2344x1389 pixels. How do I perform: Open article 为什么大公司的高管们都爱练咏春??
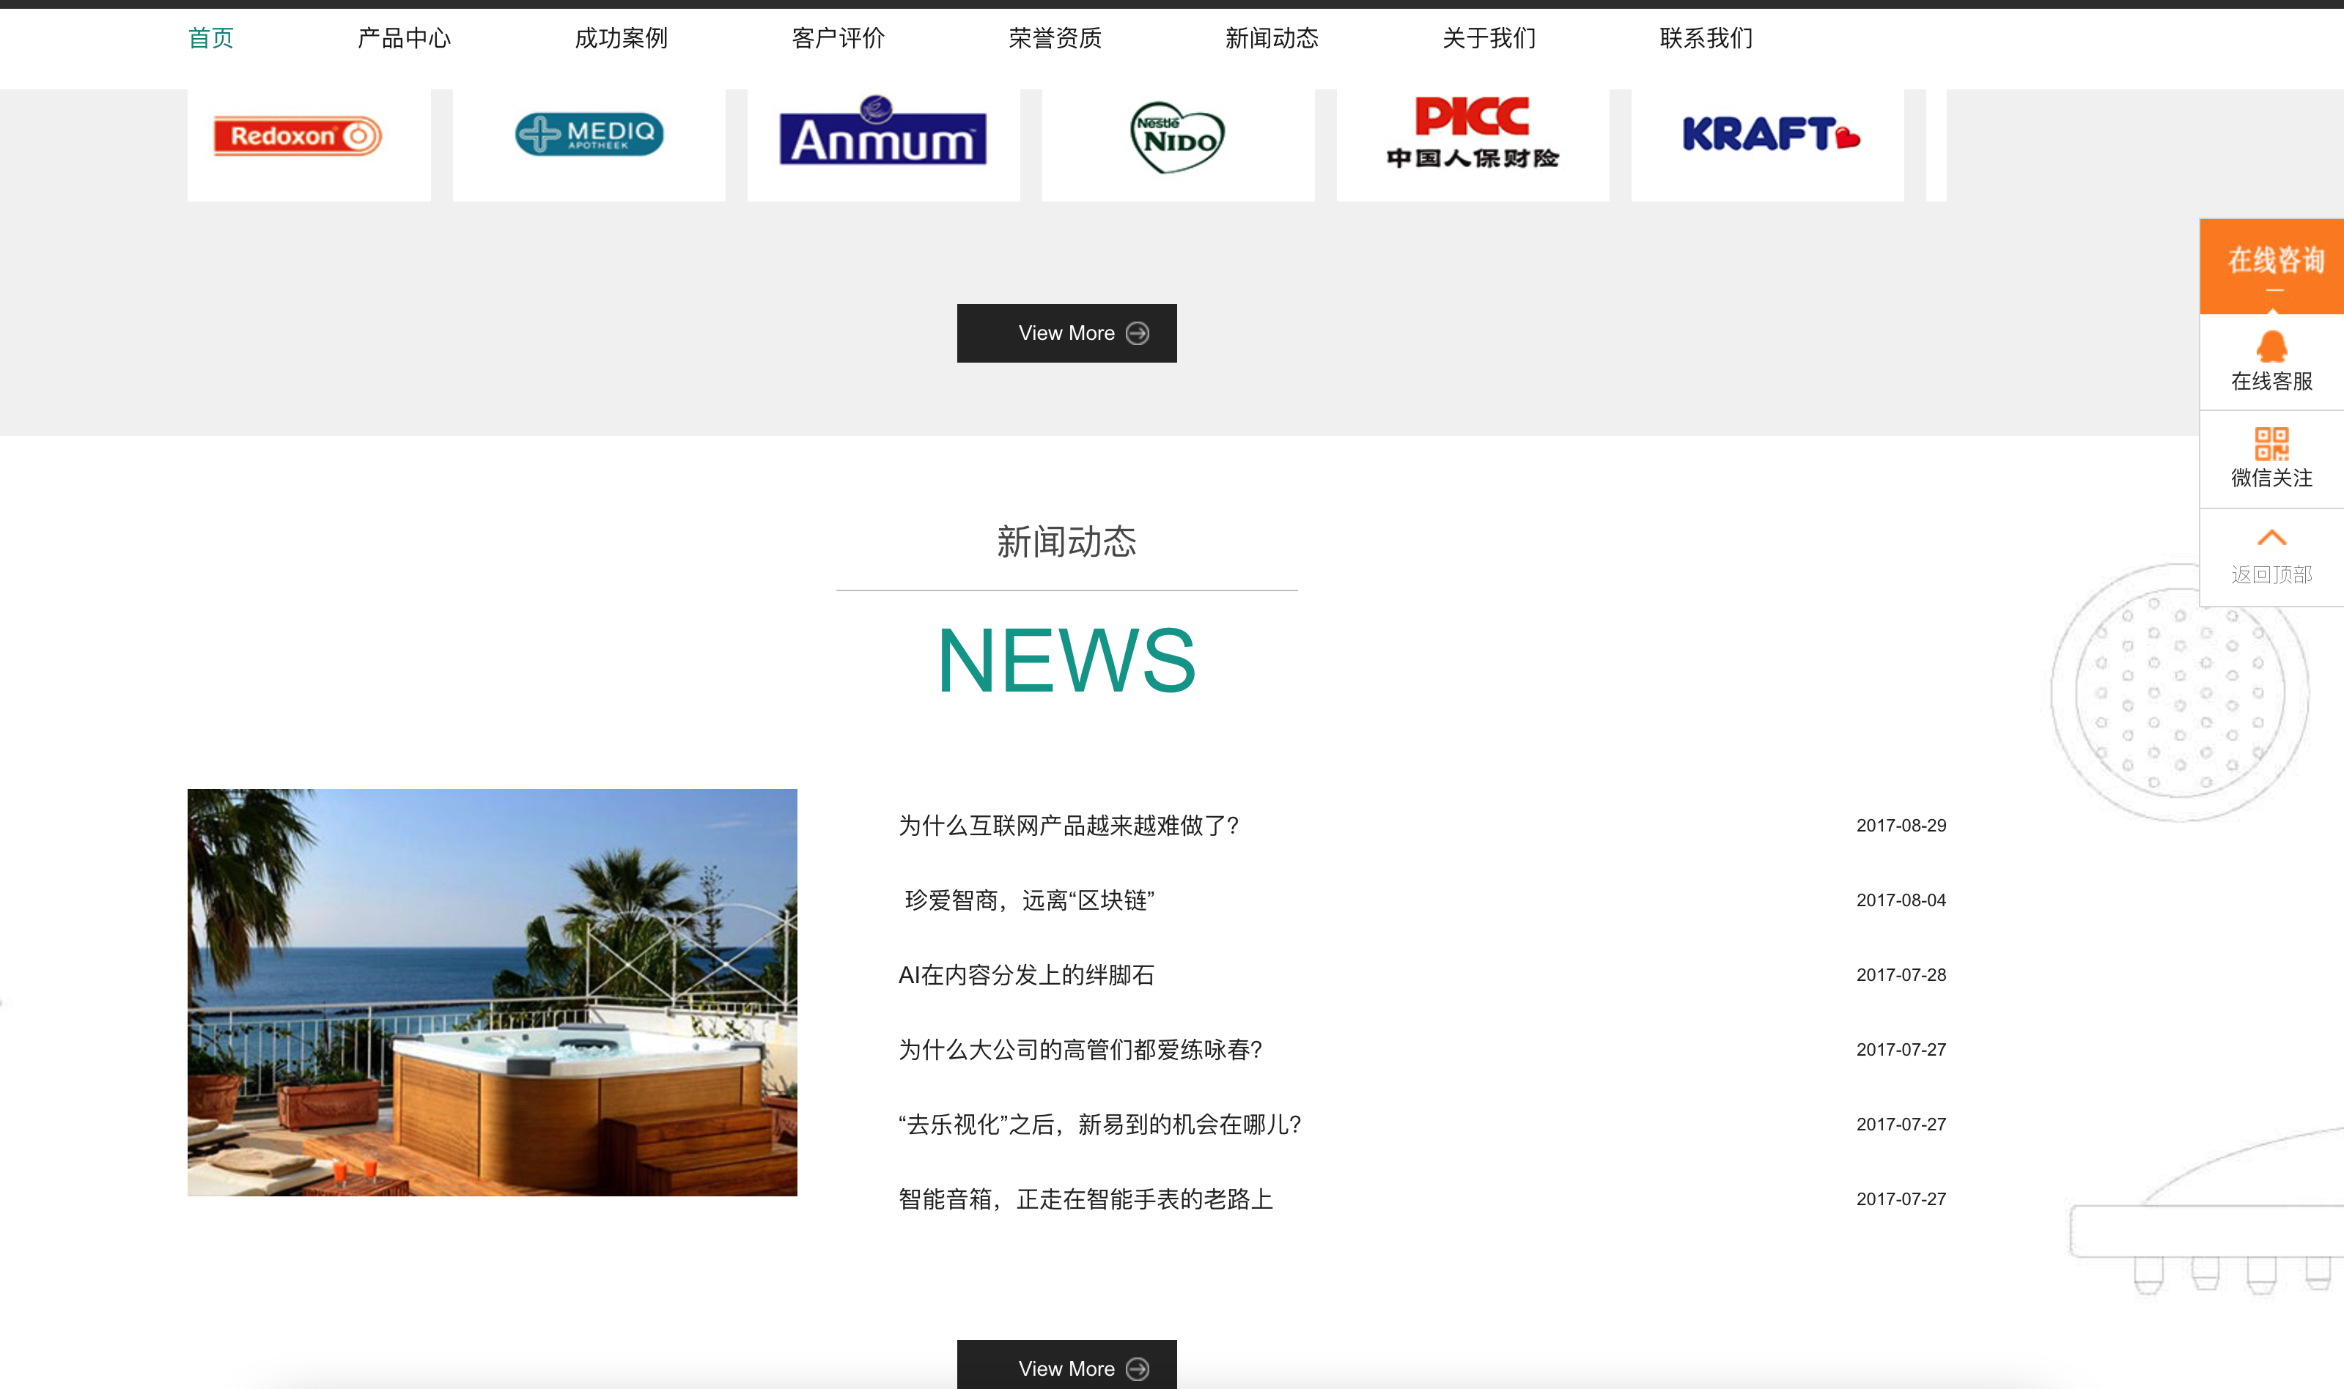pyautogui.click(x=1080, y=1050)
